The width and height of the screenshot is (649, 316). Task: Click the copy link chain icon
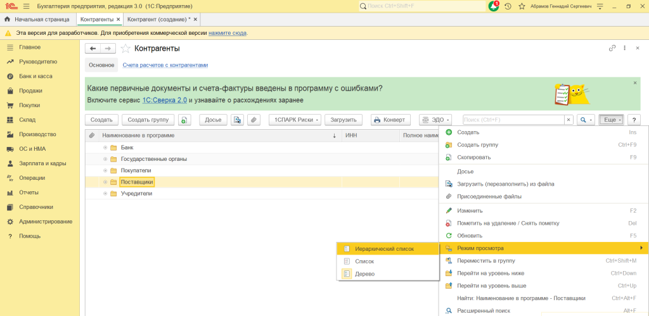(x=612, y=48)
